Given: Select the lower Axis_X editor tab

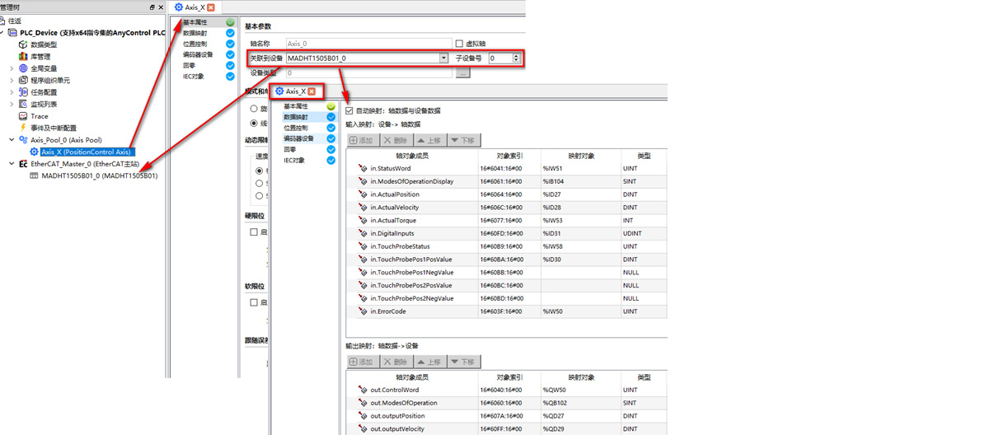Looking at the screenshot, I should (x=295, y=91).
